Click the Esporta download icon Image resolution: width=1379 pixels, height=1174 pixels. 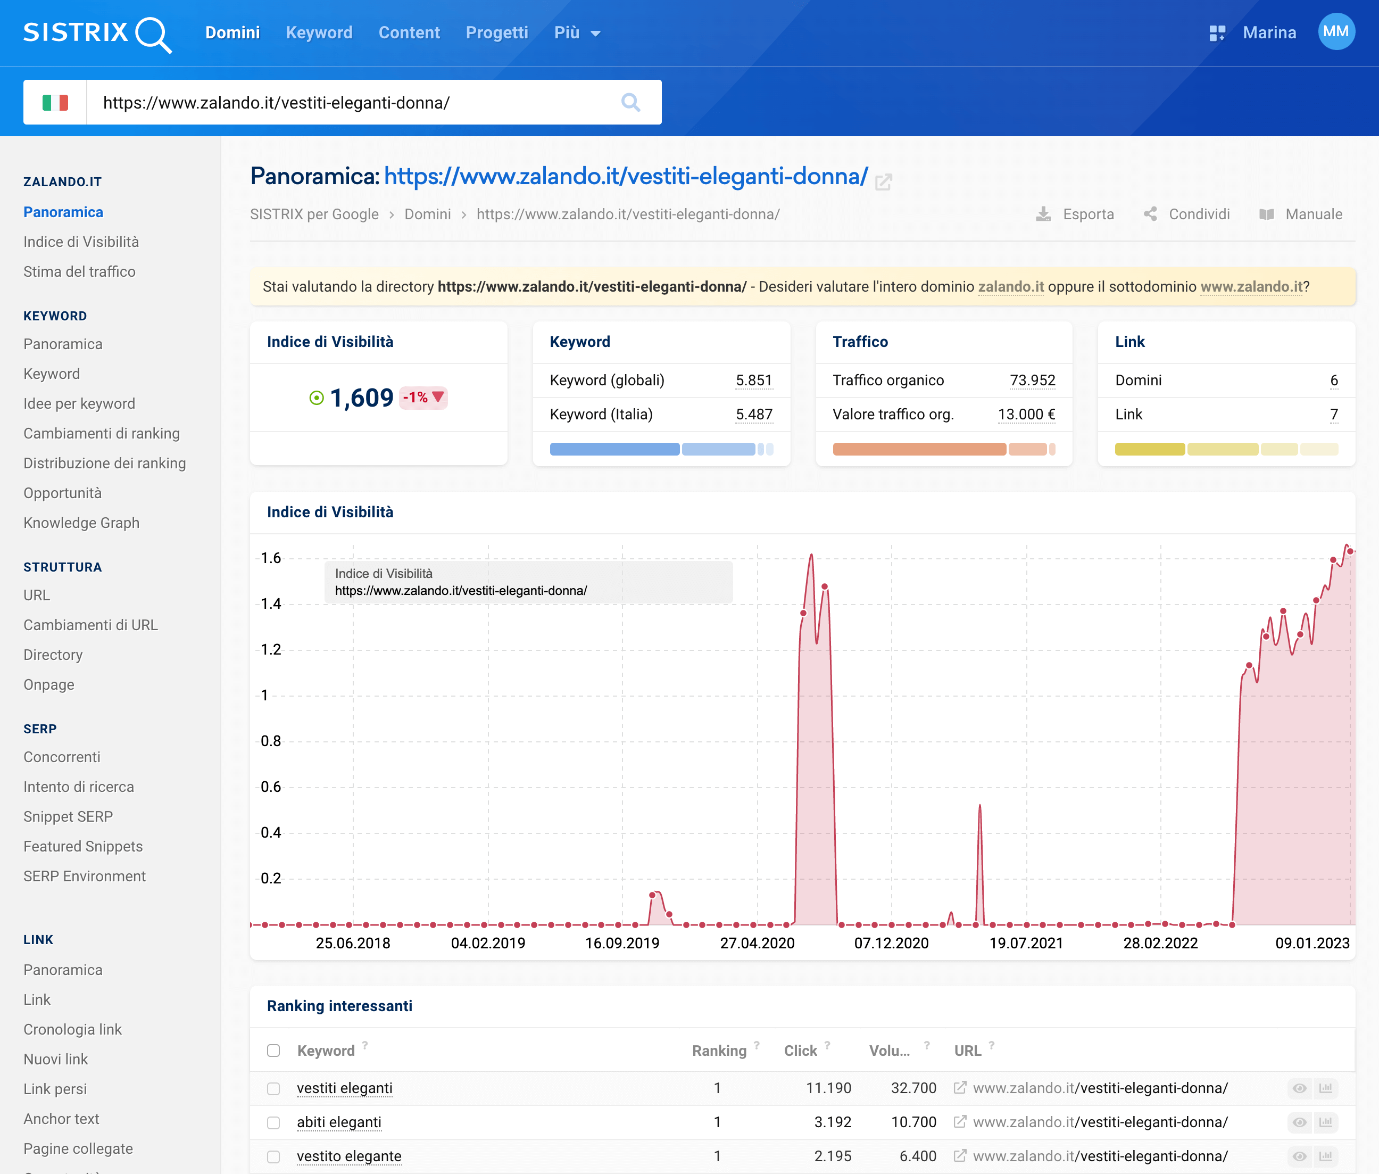pos(1043,214)
